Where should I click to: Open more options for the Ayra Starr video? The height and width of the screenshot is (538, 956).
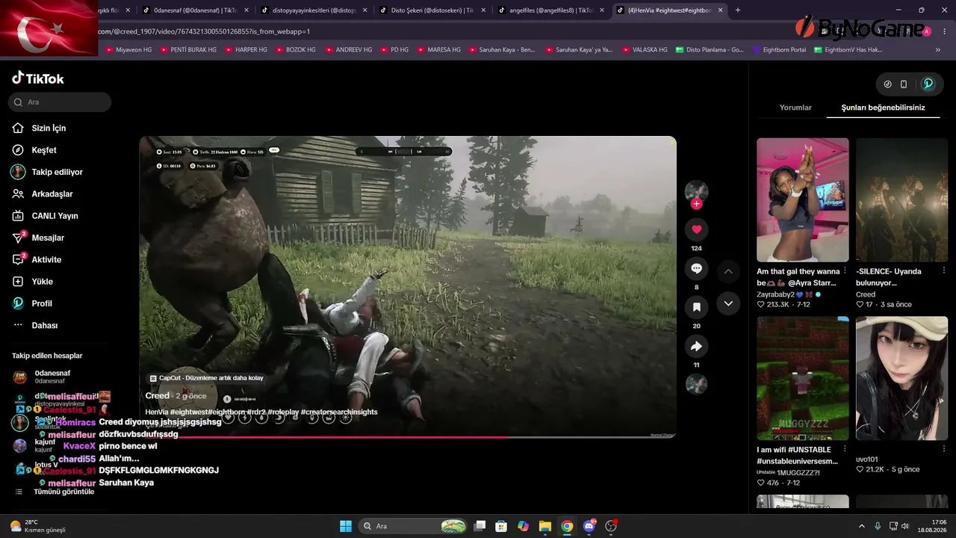click(845, 271)
